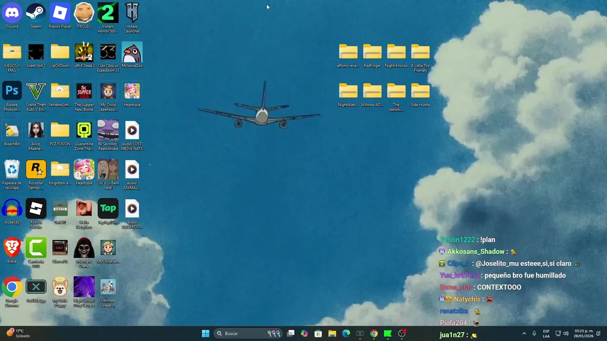
Task: Select the JUEGOS Y MAS folder
Action: pos(12,58)
